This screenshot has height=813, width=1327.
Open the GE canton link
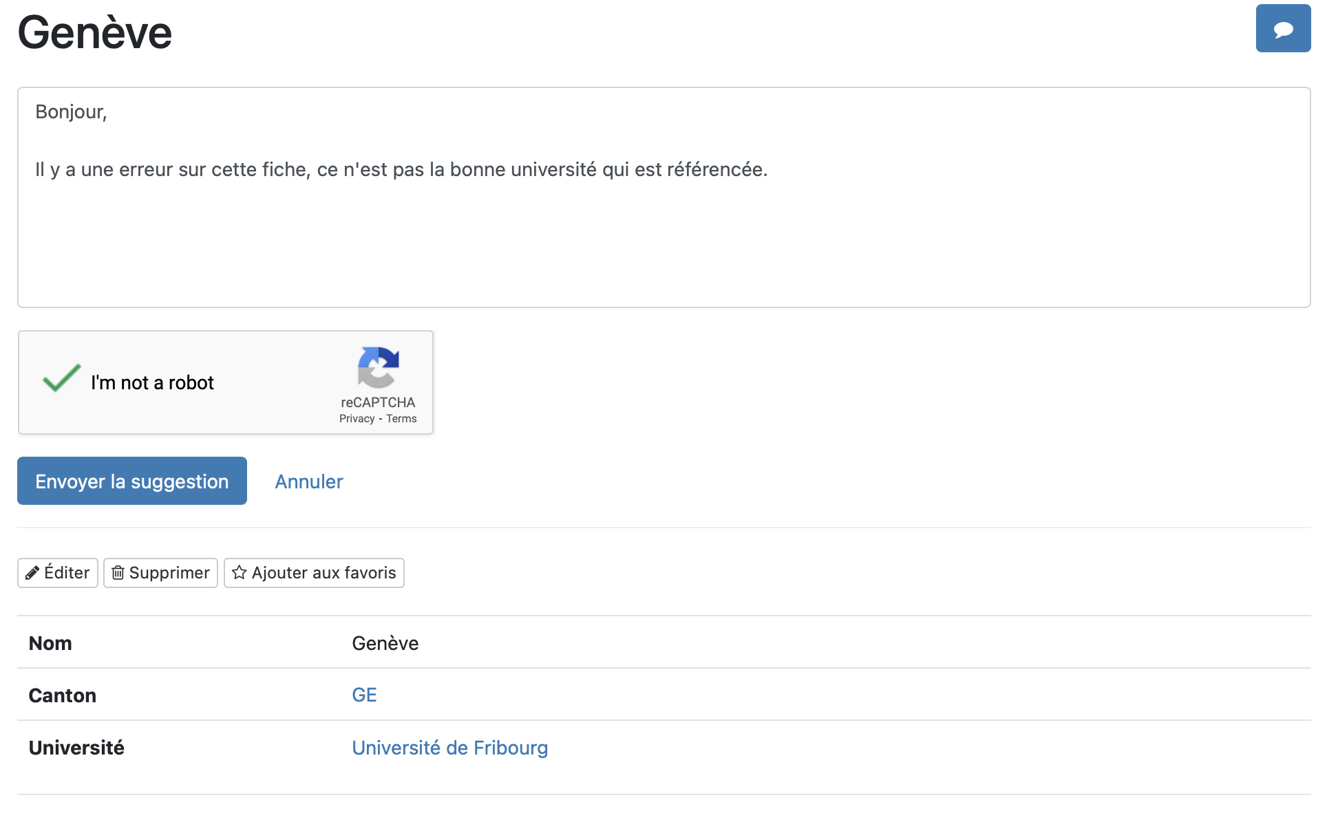364,695
